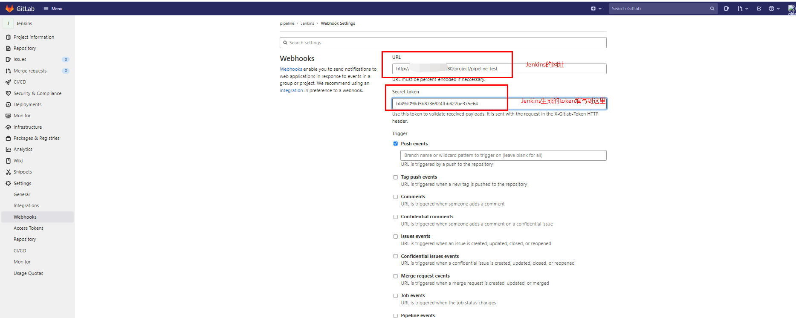Click the Secret token input field
Image resolution: width=796 pixels, height=318 pixels.
pos(499,104)
